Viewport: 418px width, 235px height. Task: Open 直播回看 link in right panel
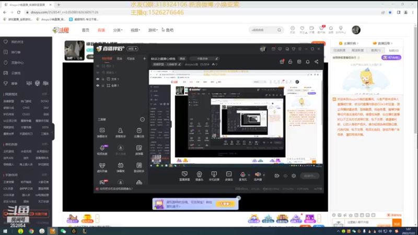[x=382, y=43]
